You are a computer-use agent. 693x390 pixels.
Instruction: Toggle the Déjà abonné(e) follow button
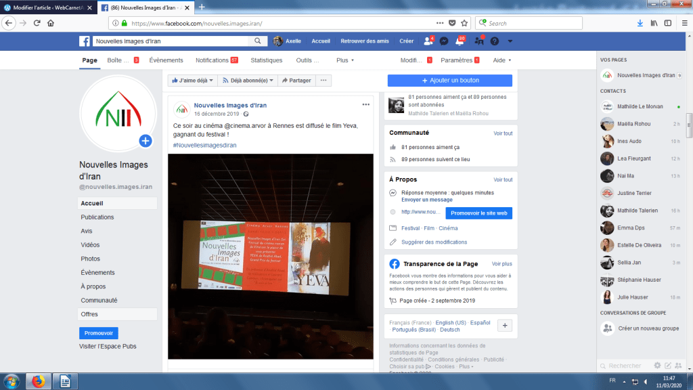[248, 81]
